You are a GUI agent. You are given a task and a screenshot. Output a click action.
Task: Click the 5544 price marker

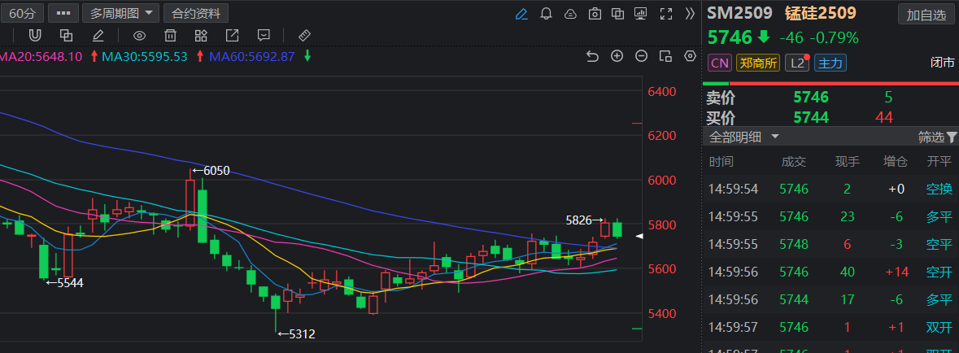[x=65, y=283]
